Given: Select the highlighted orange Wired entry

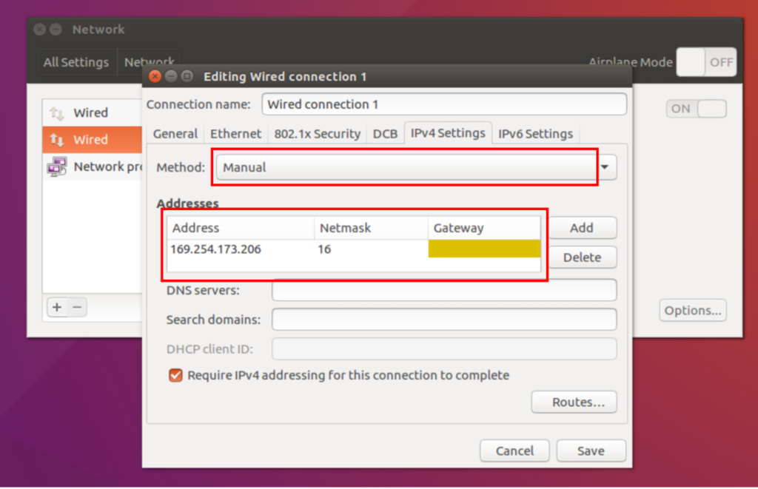Looking at the screenshot, I should (93, 140).
